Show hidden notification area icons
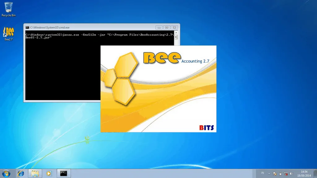The height and width of the screenshot is (178, 317). coord(269,174)
